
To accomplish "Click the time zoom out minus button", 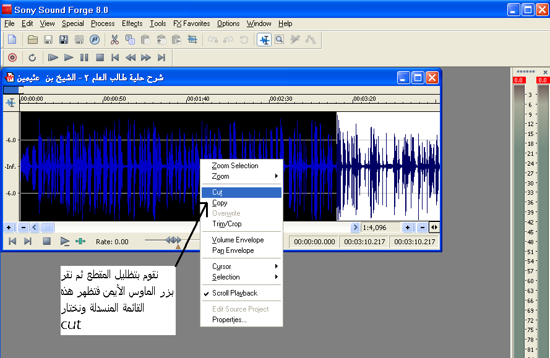I will 423,228.
